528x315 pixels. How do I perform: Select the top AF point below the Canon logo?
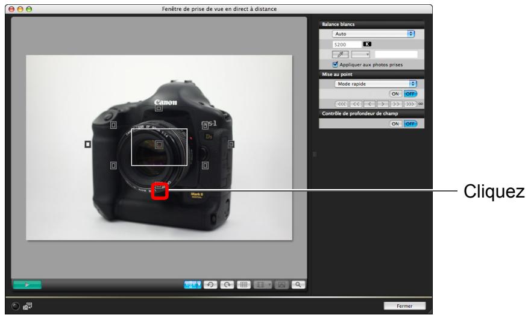(159, 108)
